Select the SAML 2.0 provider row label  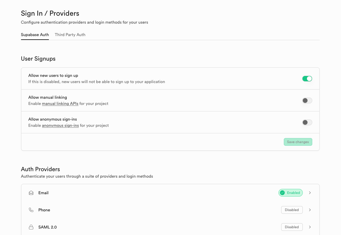[47, 227]
